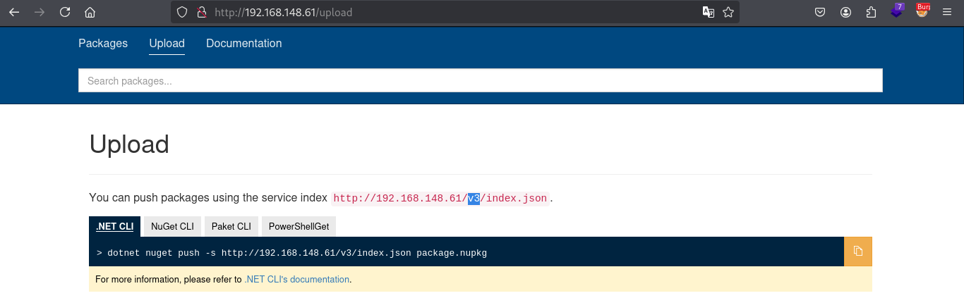This screenshot has height=298, width=964.
Task: Reload the current page
Action: tap(65, 12)
